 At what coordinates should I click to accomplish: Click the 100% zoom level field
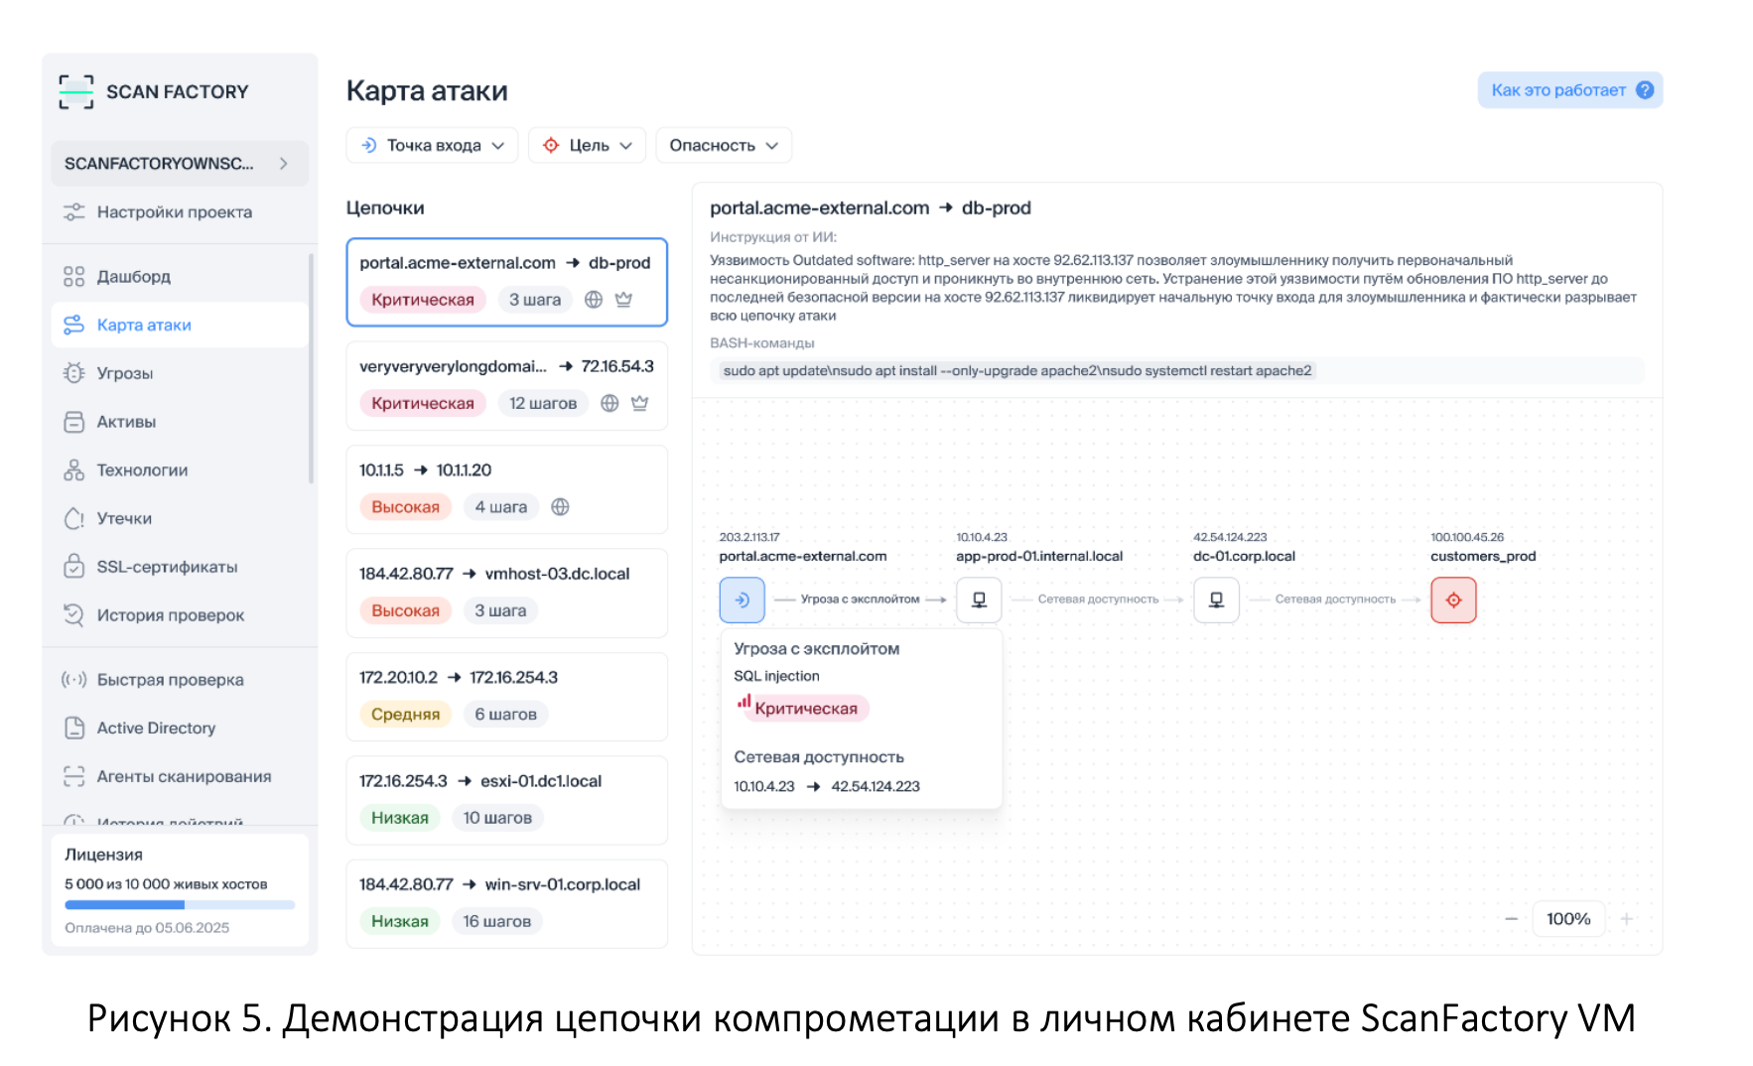pos(1568,919)
